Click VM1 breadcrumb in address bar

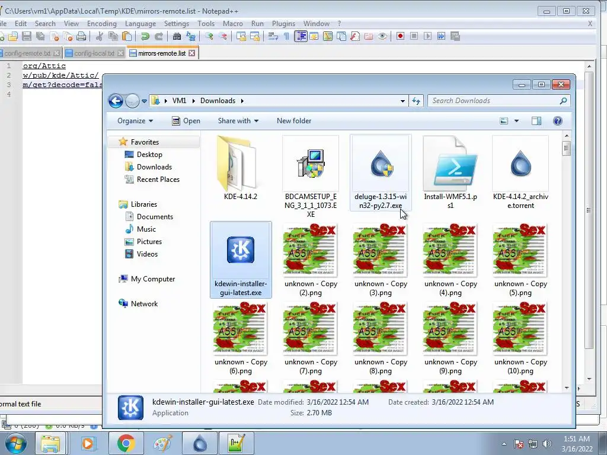[x=179, y=101]
